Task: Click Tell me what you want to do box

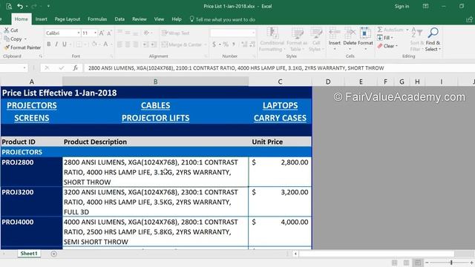Action: tap(223, 19)
